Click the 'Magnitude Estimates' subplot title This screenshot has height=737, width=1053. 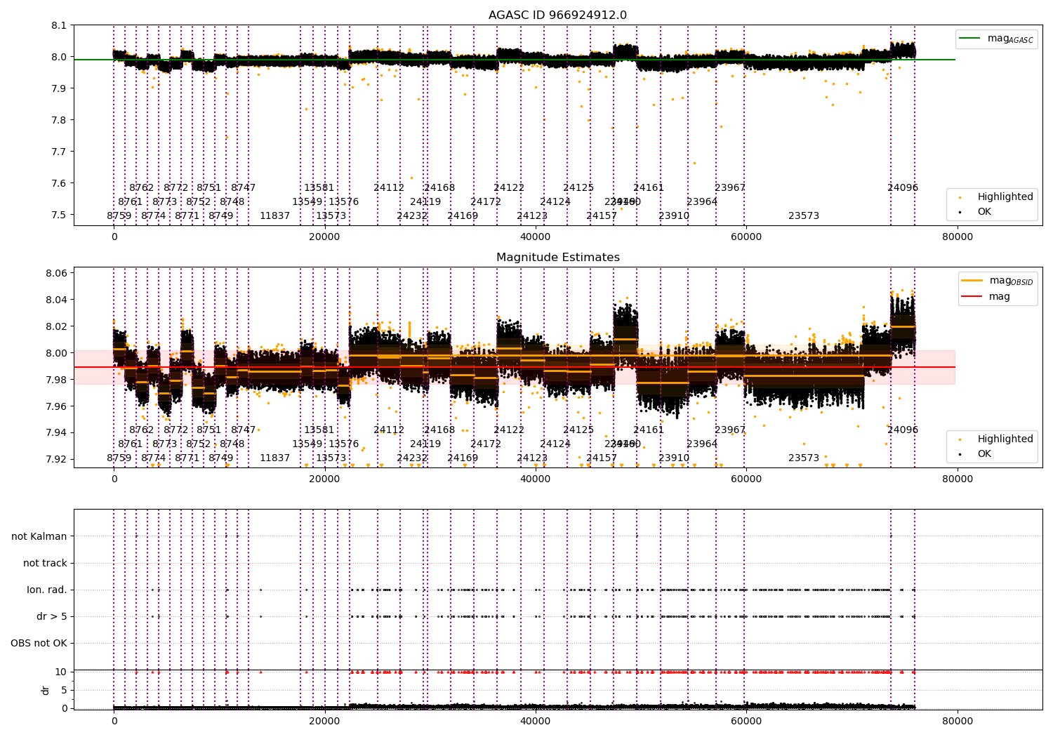(557, 258)
